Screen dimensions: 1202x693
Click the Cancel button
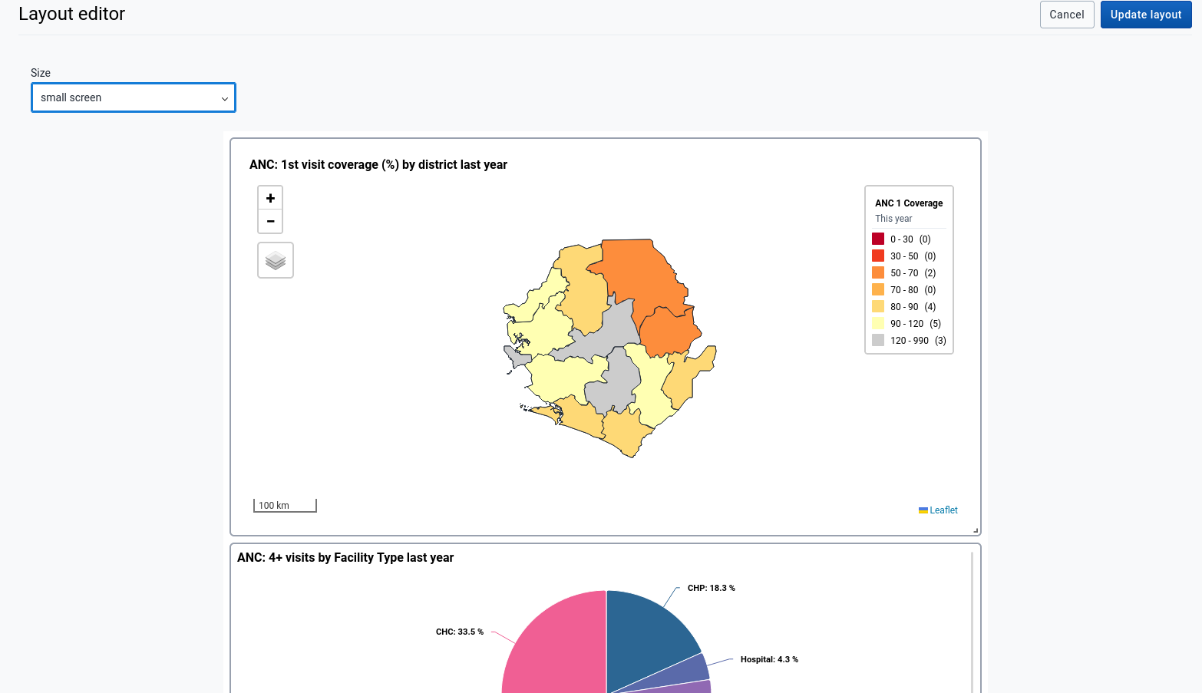pyautogui.click(x=1067, y=15)
